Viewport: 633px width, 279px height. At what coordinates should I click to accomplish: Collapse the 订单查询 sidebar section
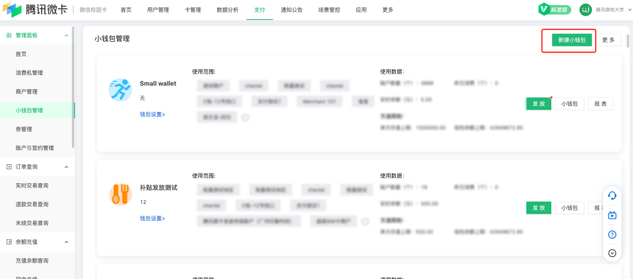pyautogui.click(x=66, y=167)
